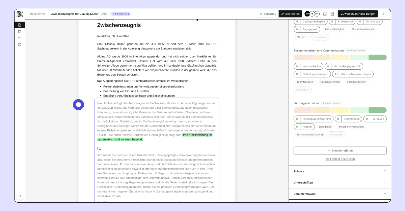Switch to the Vorschau view tab
Screen dimensions: 405x211
(x=268, y=14)
